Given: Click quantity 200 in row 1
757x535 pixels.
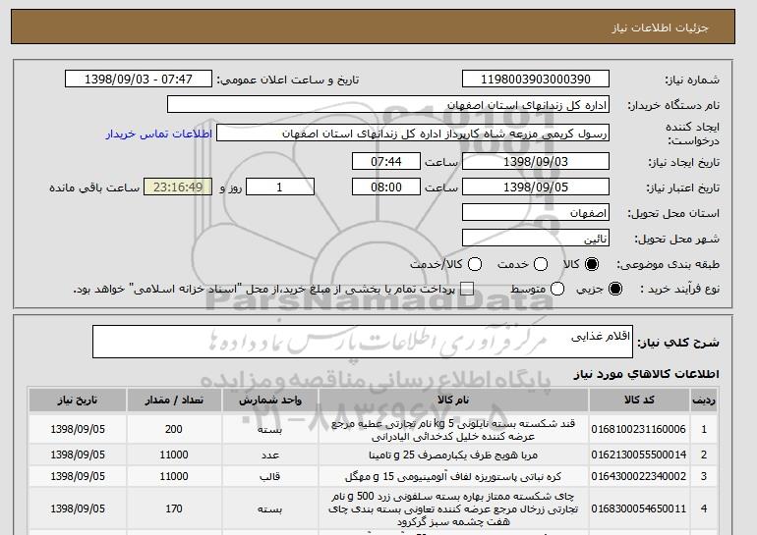Looking at the screenshot, I should pyautogui.click(x=174, y=429).
